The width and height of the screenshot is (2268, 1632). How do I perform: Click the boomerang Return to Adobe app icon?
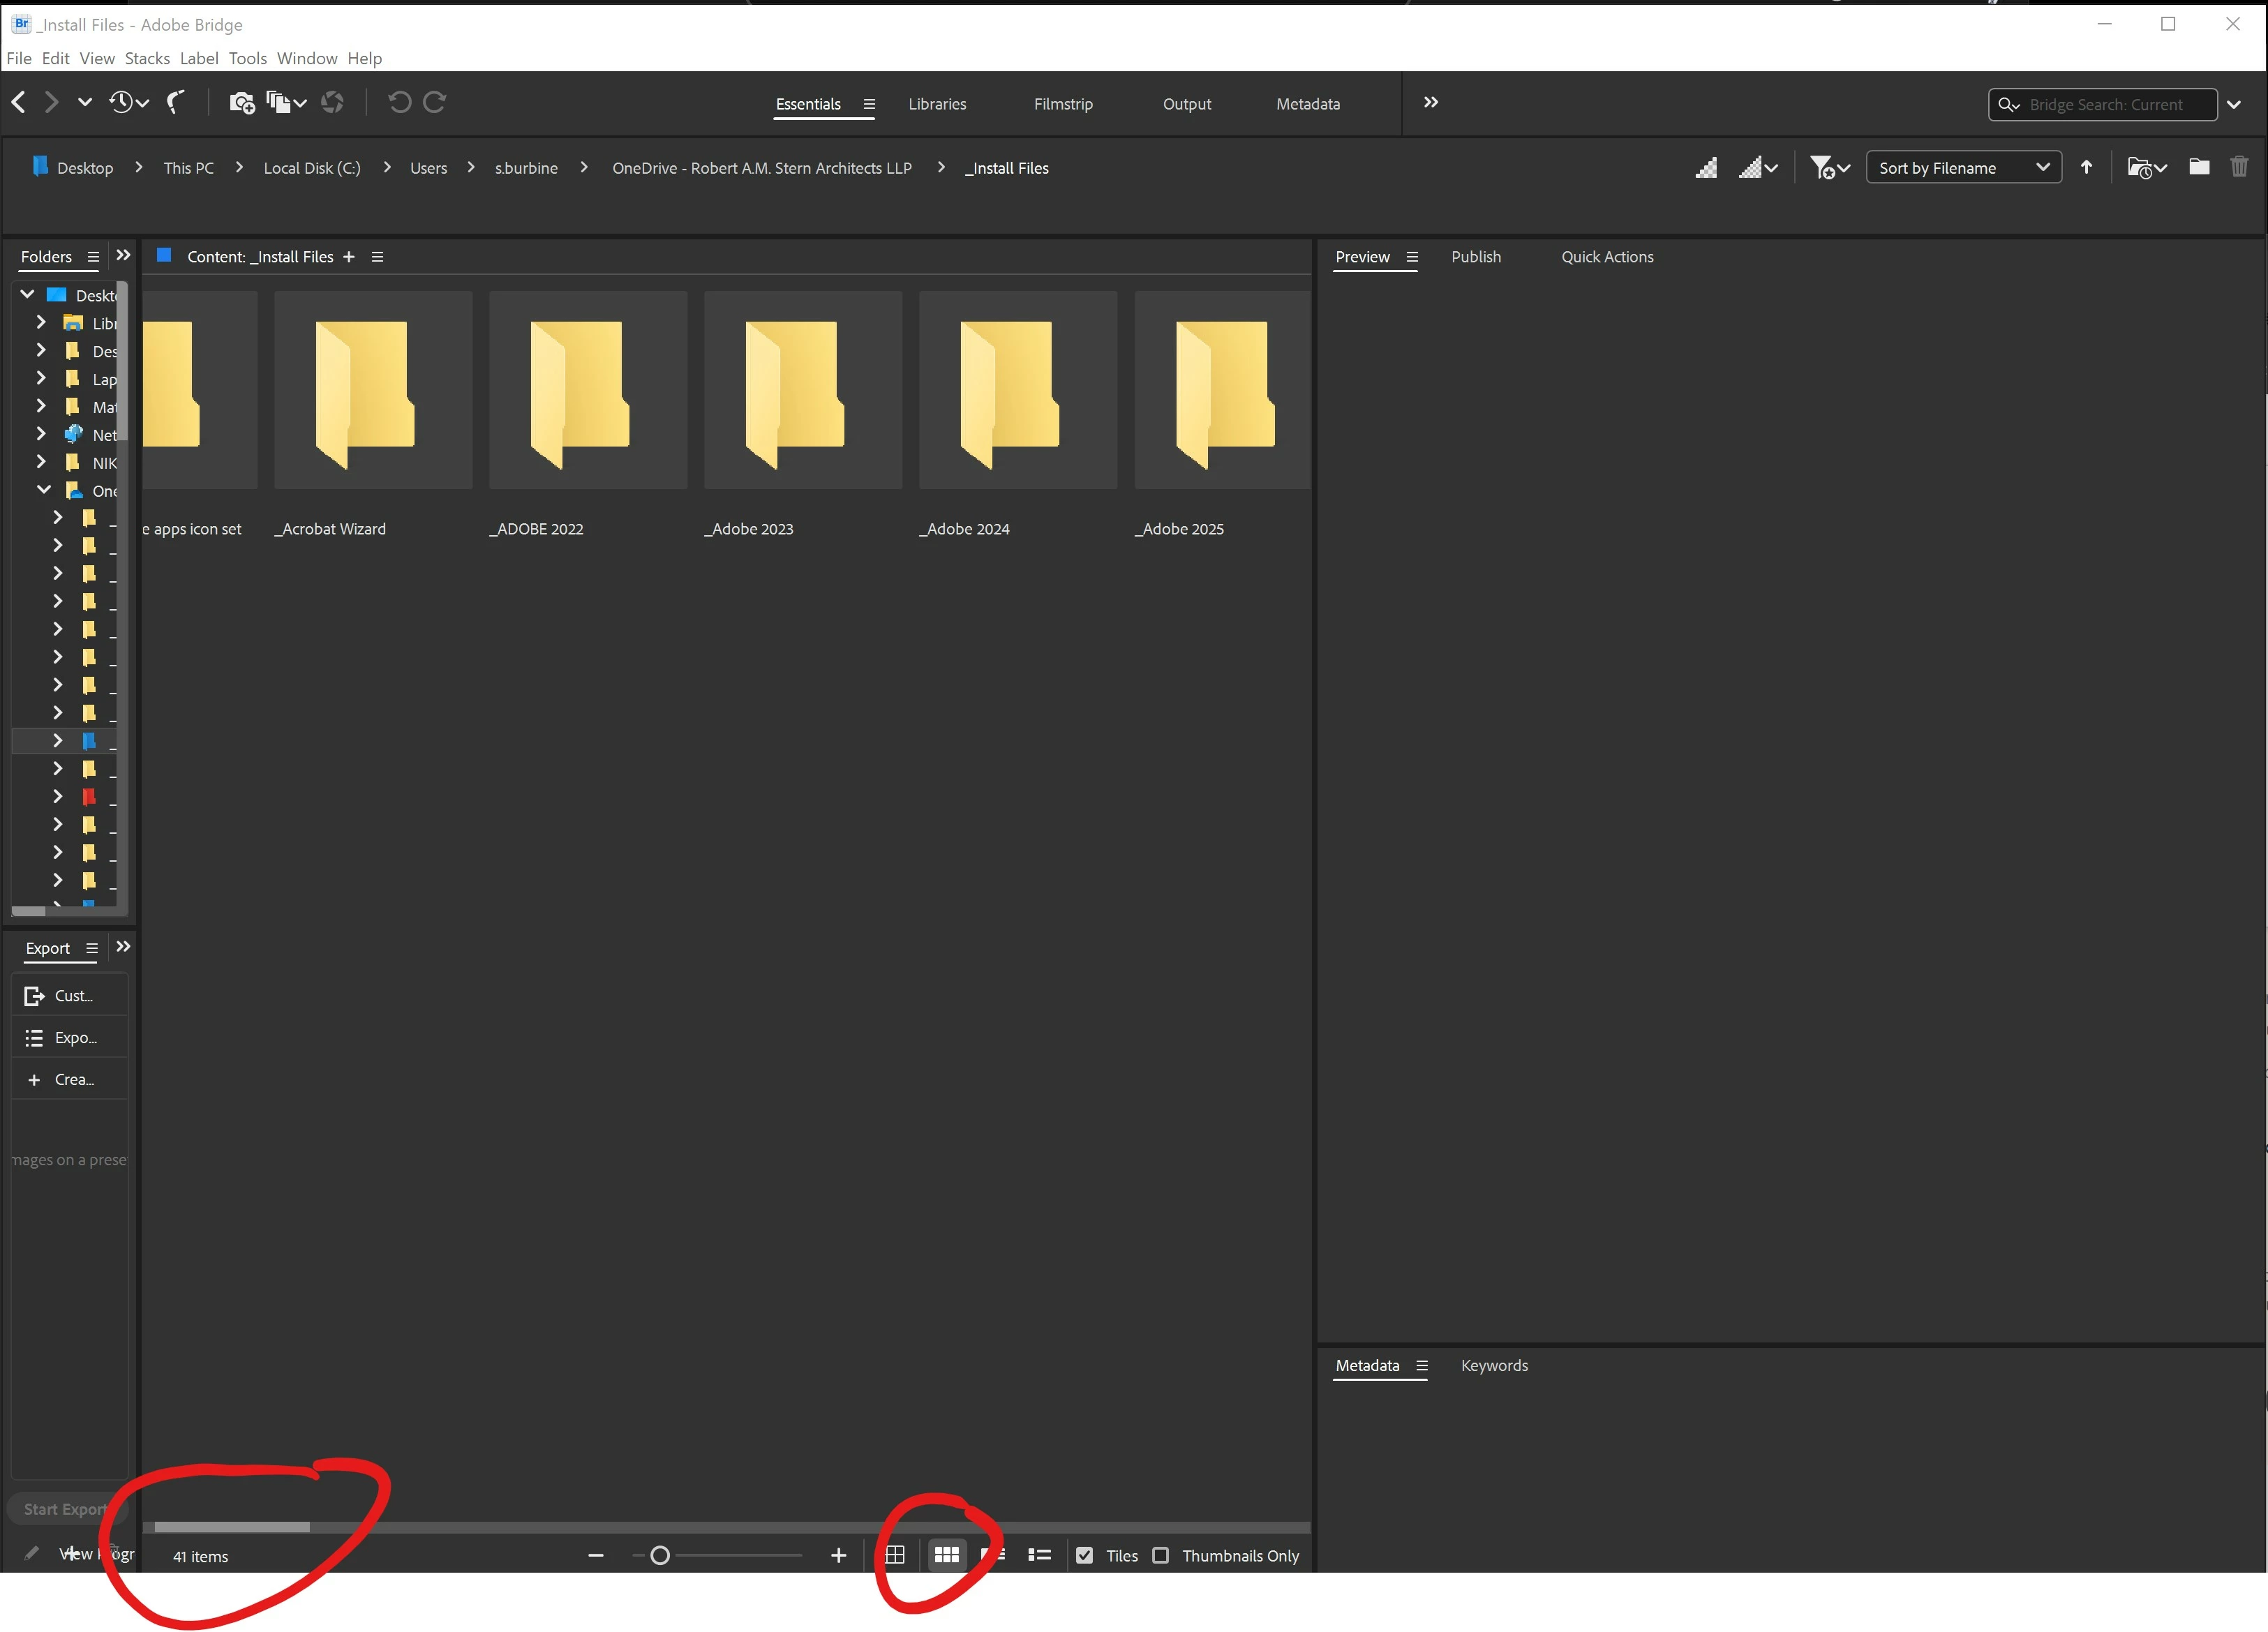(176, 102)
